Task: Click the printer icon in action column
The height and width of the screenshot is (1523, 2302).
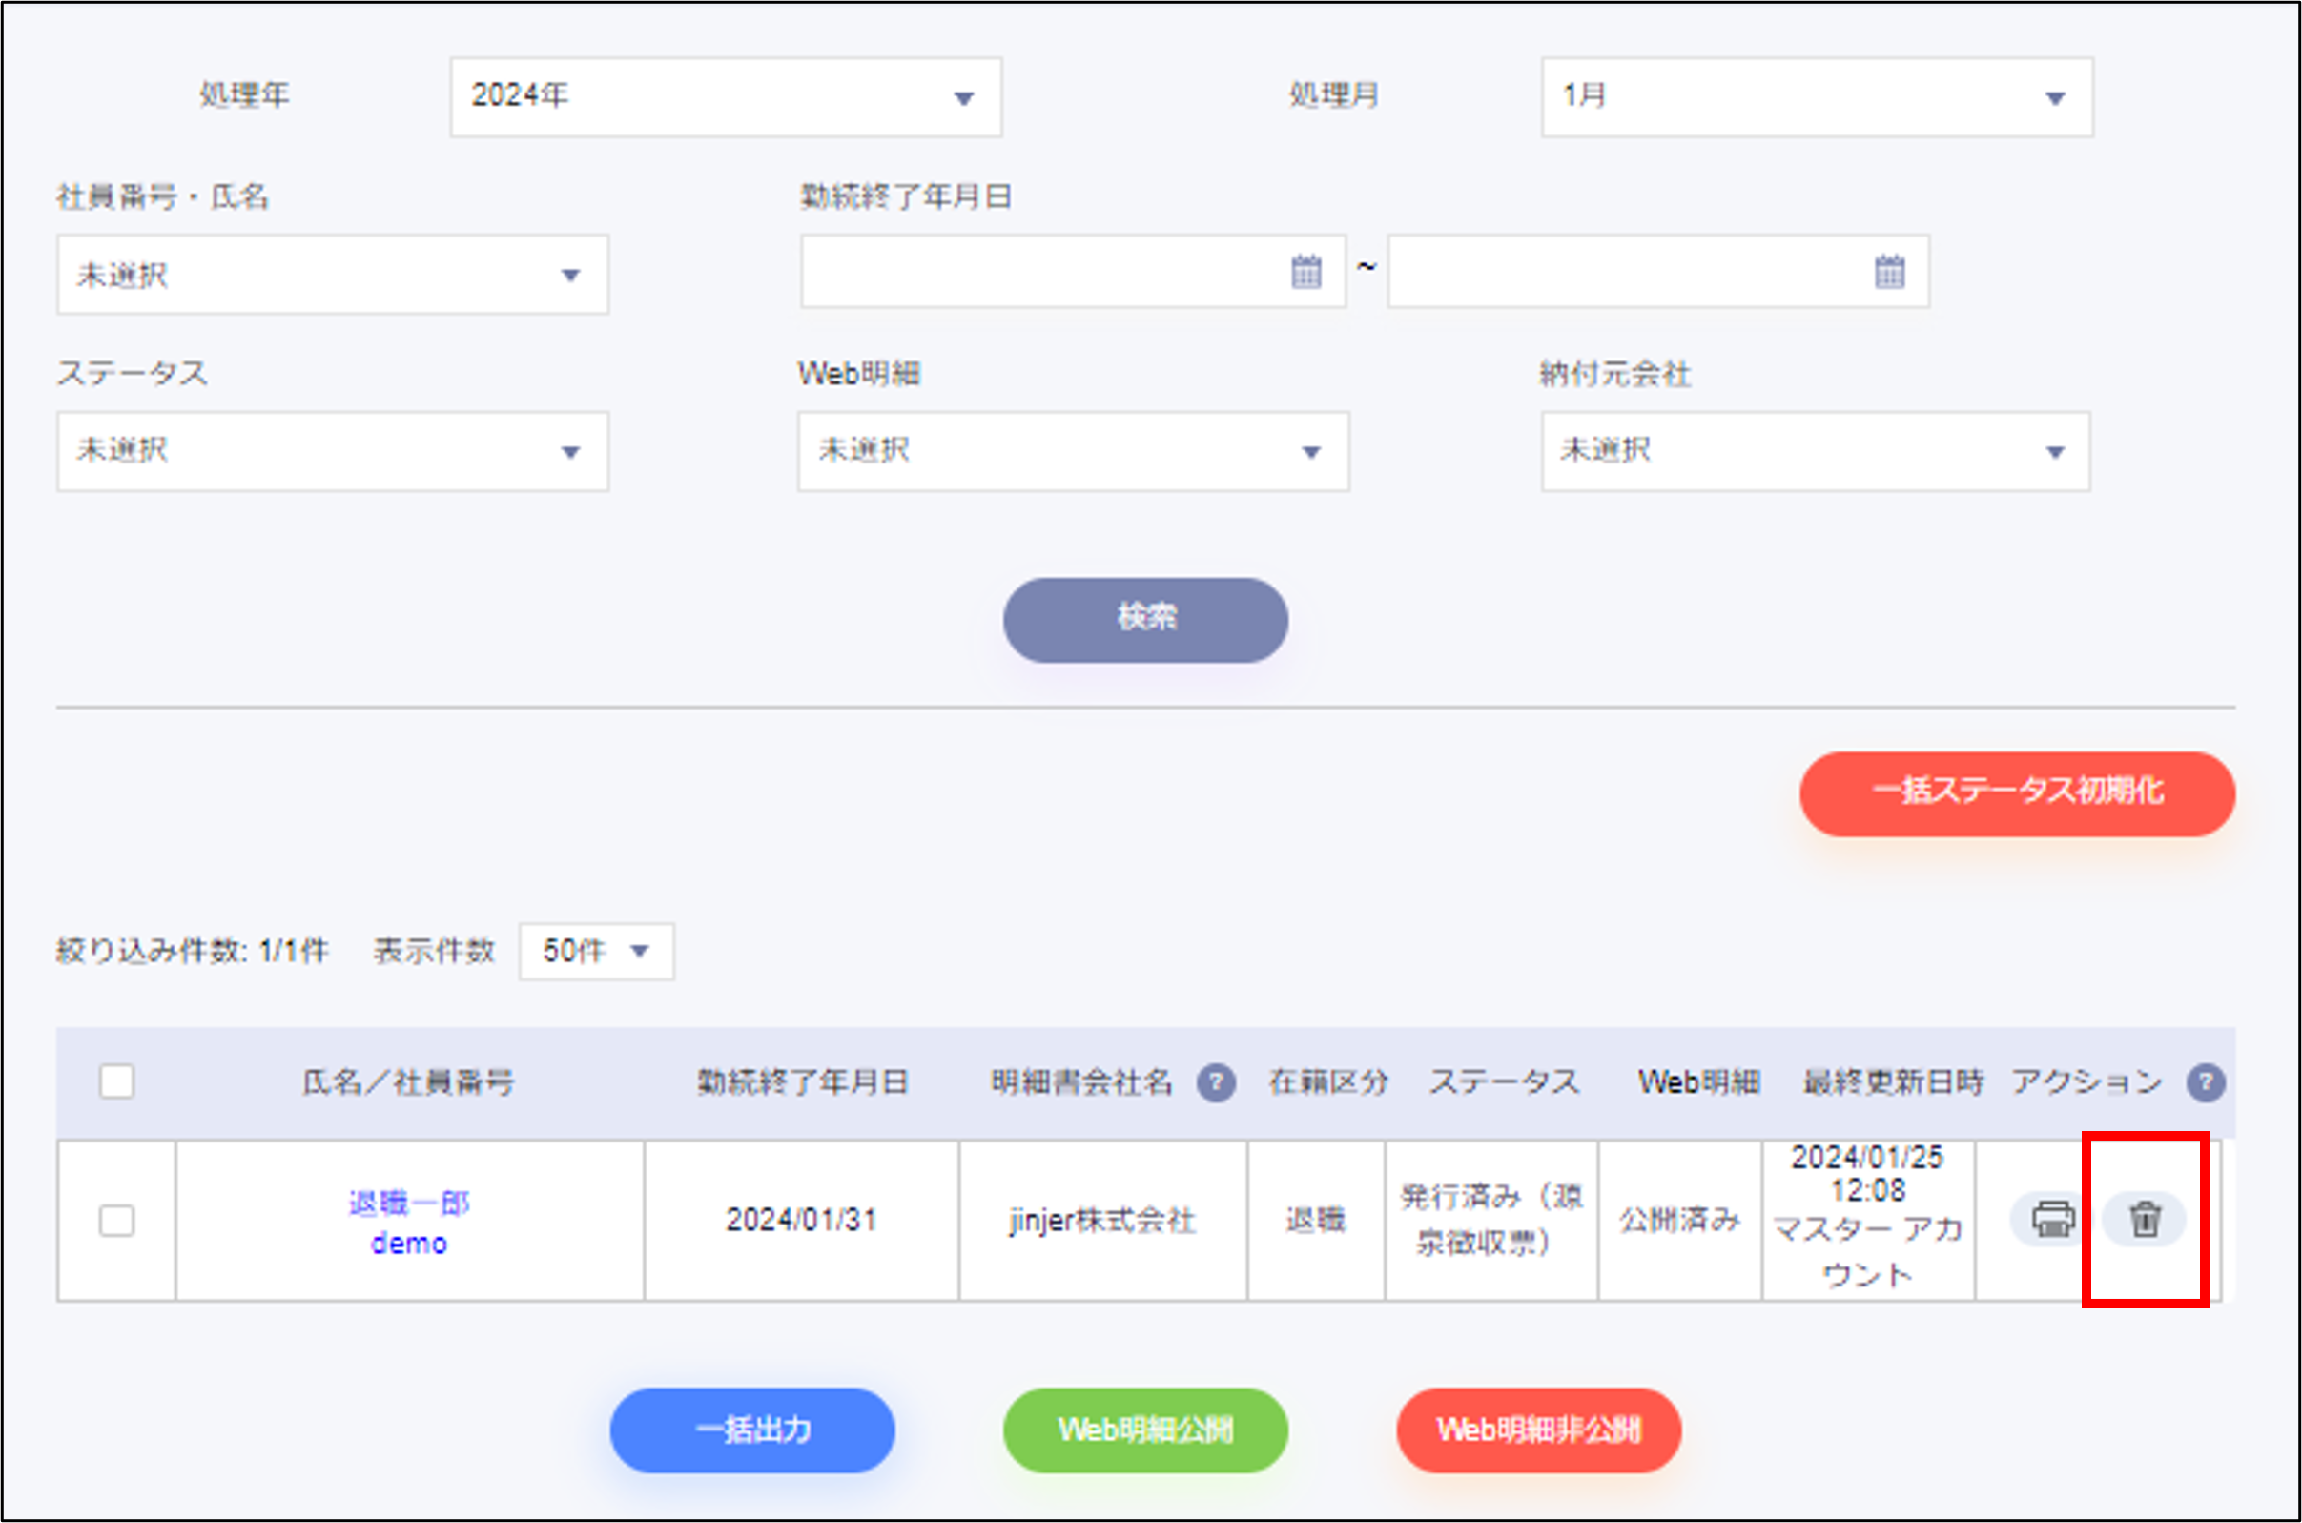Action: 2051,1218
